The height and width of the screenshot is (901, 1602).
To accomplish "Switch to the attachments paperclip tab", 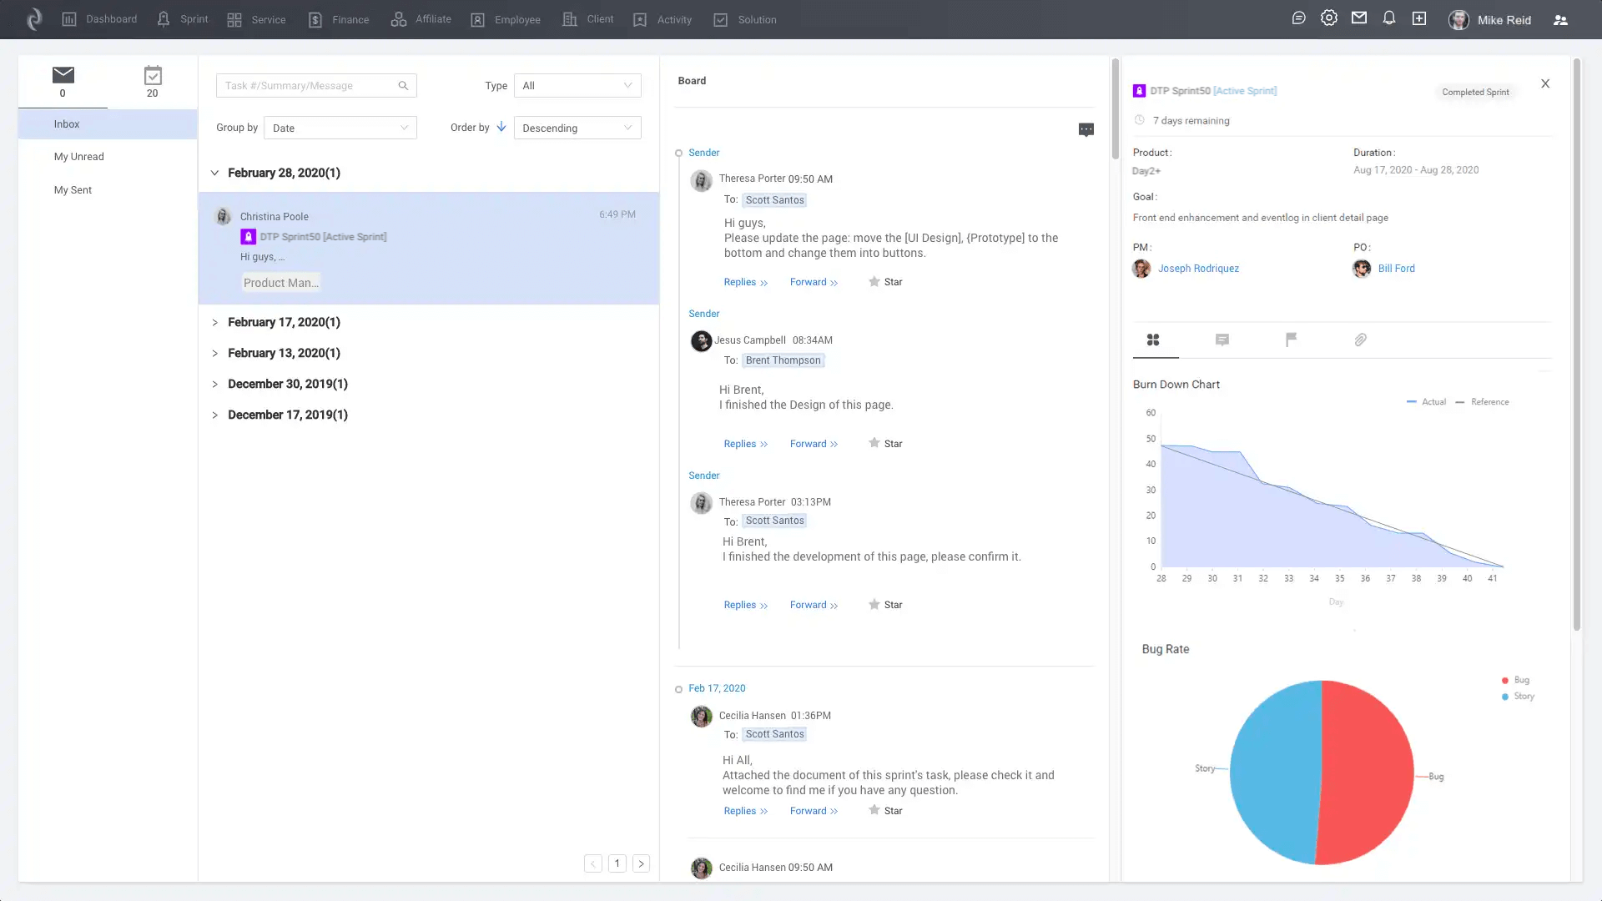I will pos(1360,340).
